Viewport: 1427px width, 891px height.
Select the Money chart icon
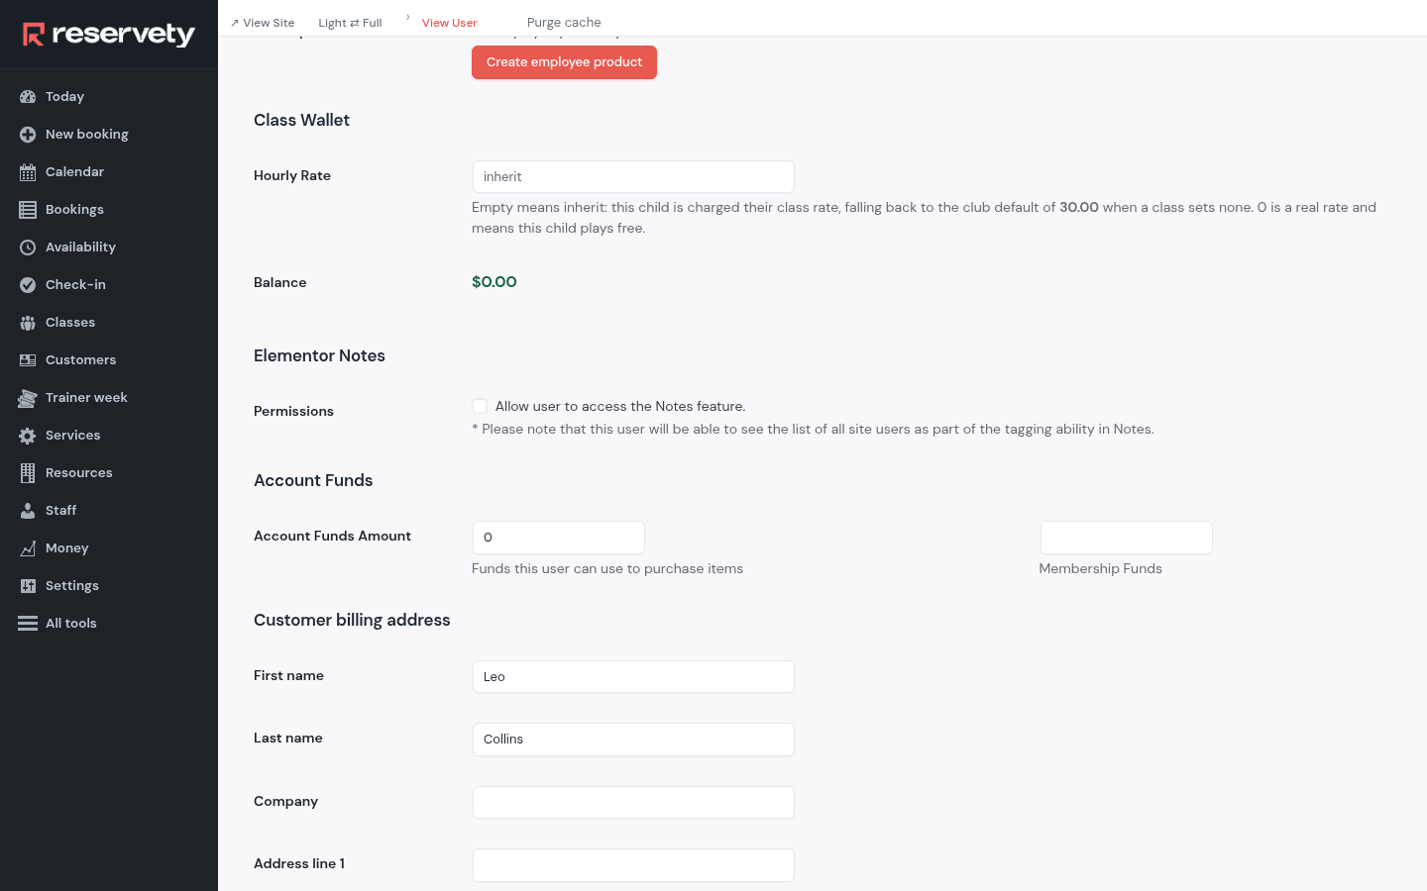(x=28, y=548)
